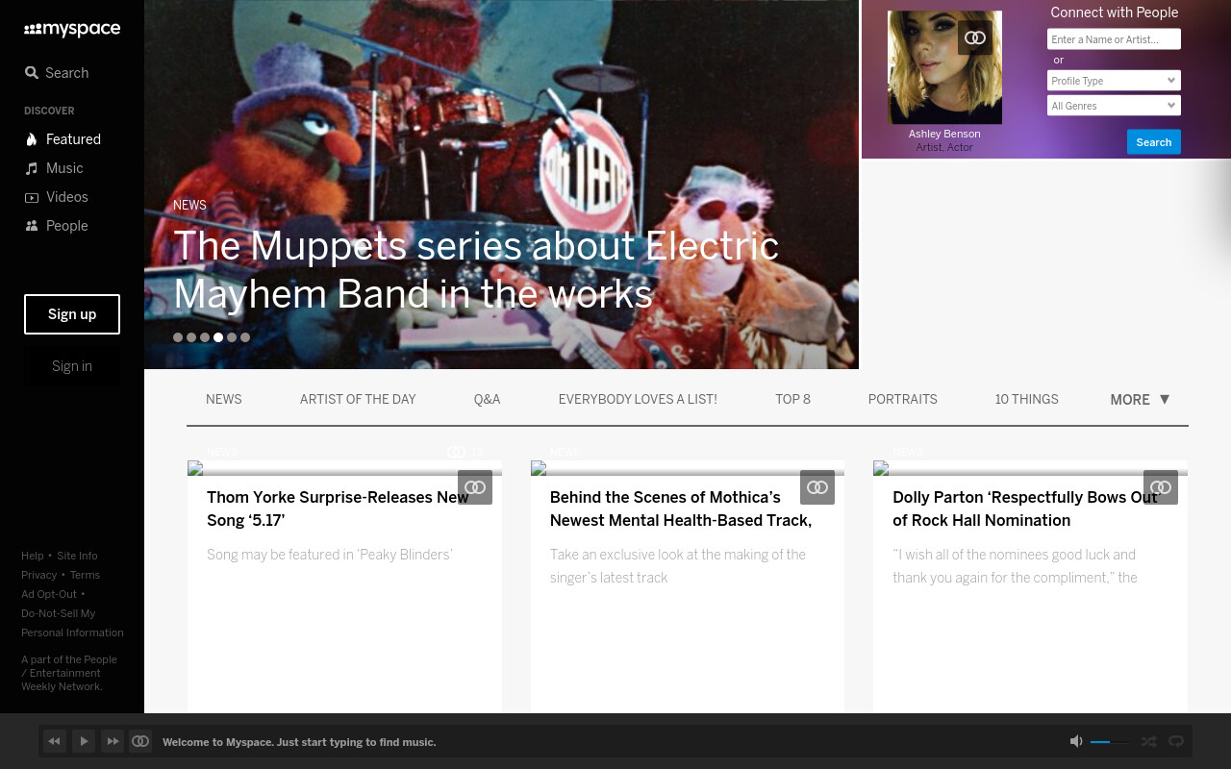Connect icon on Dolly Parton article
Viewport: 1231px width, 769px height.
[x=1161, y=487]
